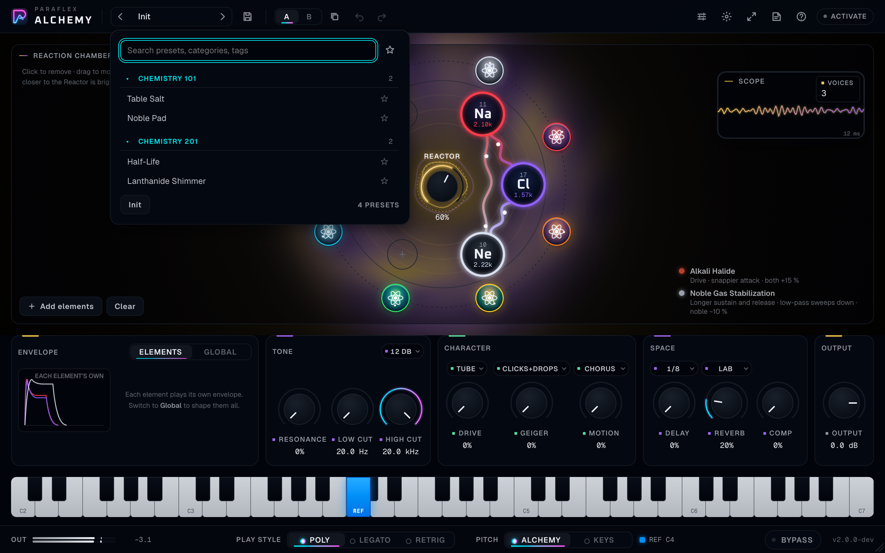Click the REVERB knob
The width and height of the screenshot is (885, 553).
pyautogui.click(x=726, y=403)
